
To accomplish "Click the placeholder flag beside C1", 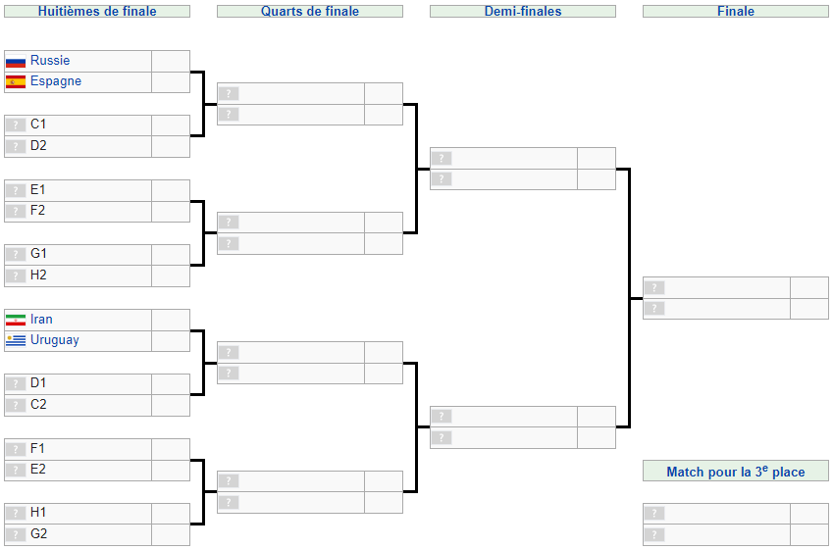I will click(16, 125).
